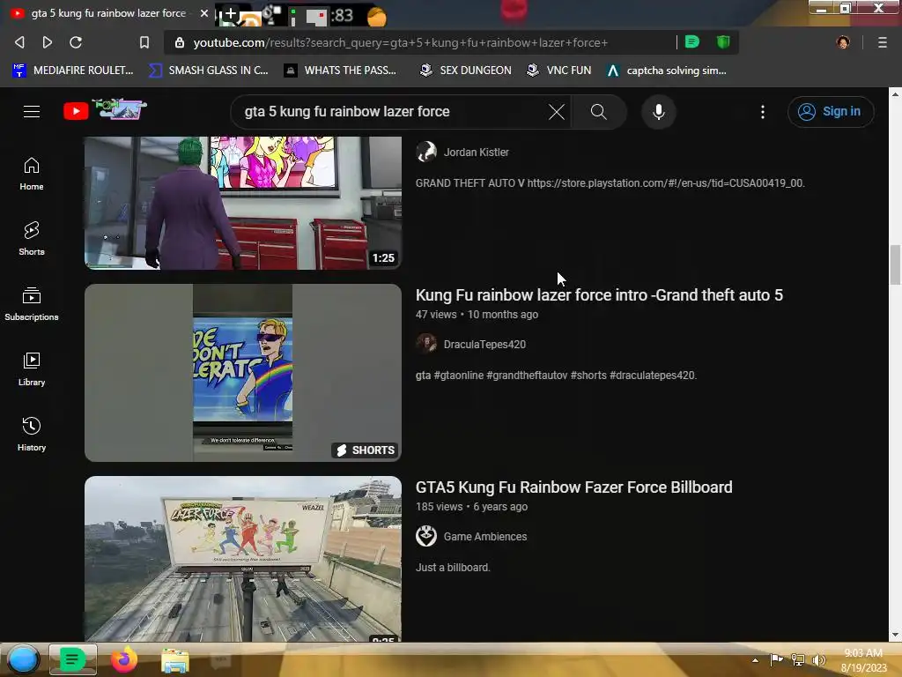Image resolution: width=902 pixels, height=677 pixels.
Task: Bookmark this page with the bookmark icon
Action: pyautogui.click(x=144, y=42)
